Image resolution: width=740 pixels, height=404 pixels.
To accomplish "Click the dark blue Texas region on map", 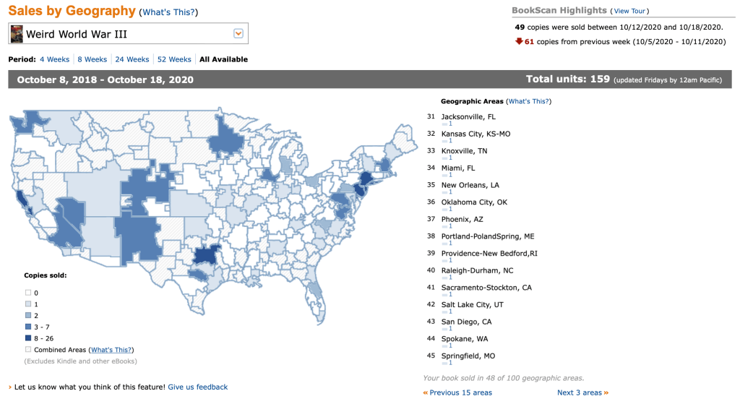I will point(207,255).
